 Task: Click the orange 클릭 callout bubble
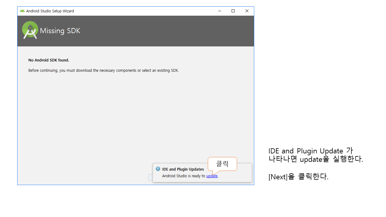[x=222, y=164]
